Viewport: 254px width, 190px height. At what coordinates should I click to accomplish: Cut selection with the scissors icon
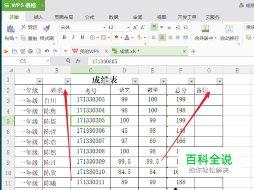coord(23,27)
